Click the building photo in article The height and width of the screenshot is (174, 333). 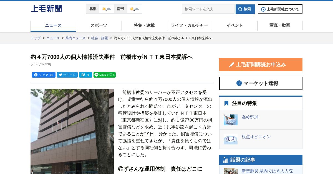click(x=72, y=131)
